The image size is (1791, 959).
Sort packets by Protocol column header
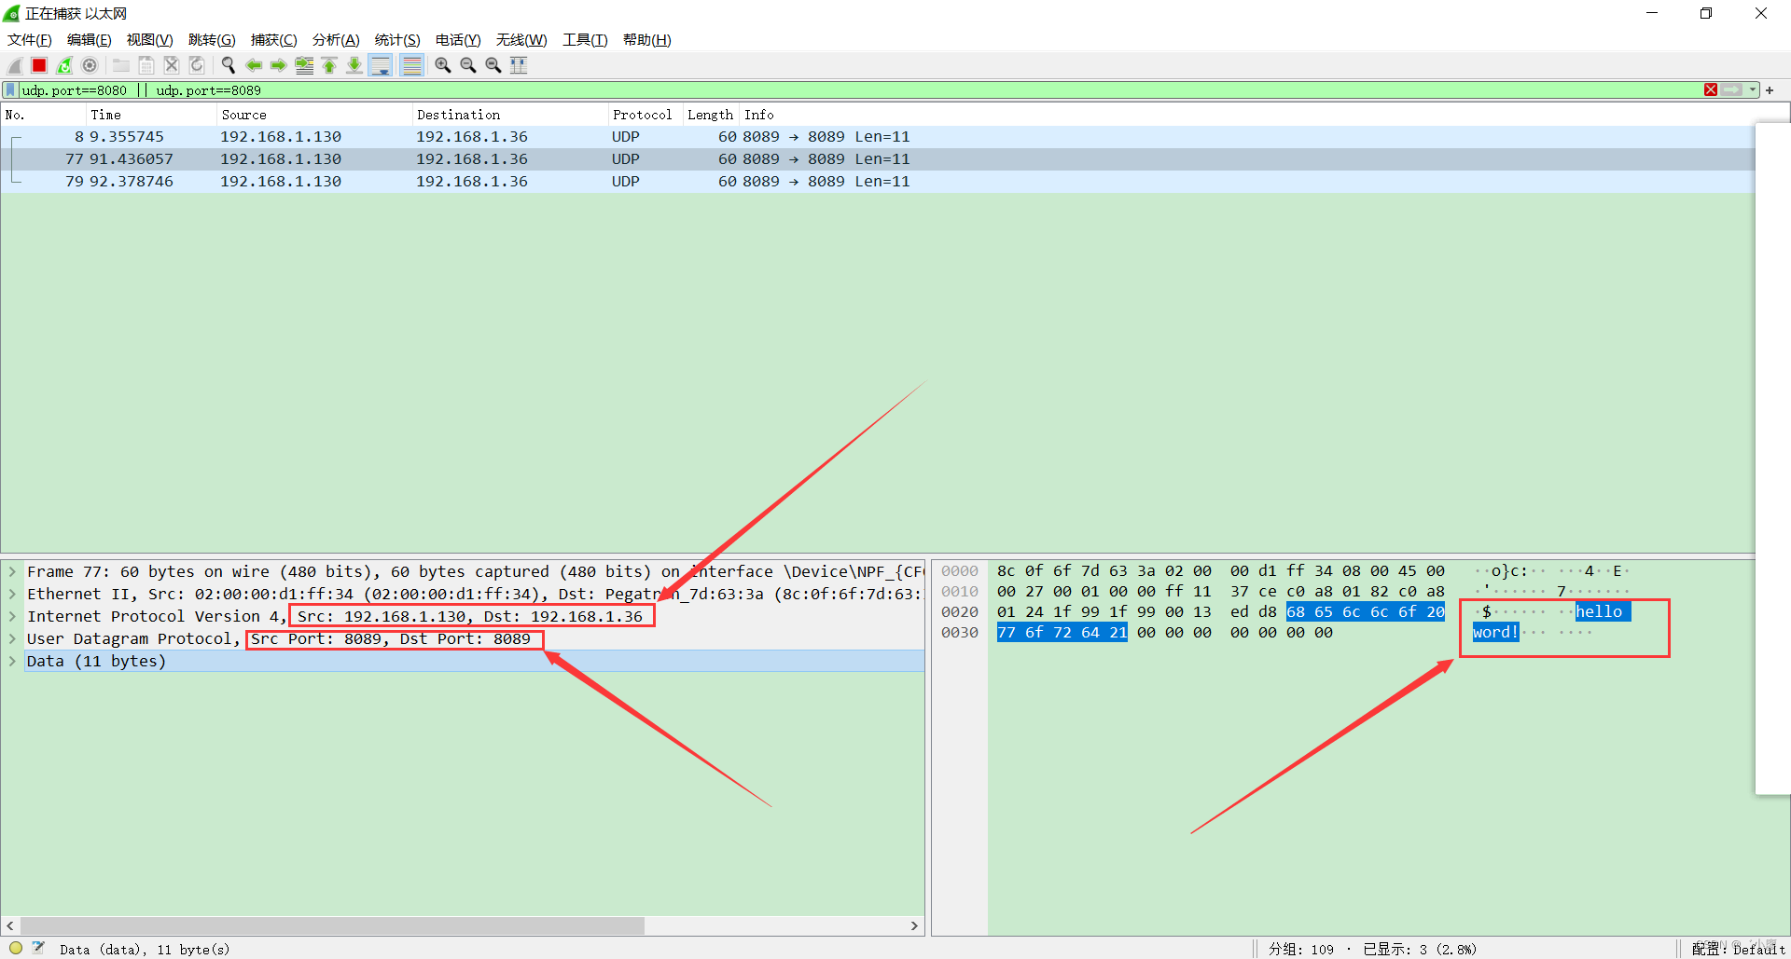coord(646,115)
